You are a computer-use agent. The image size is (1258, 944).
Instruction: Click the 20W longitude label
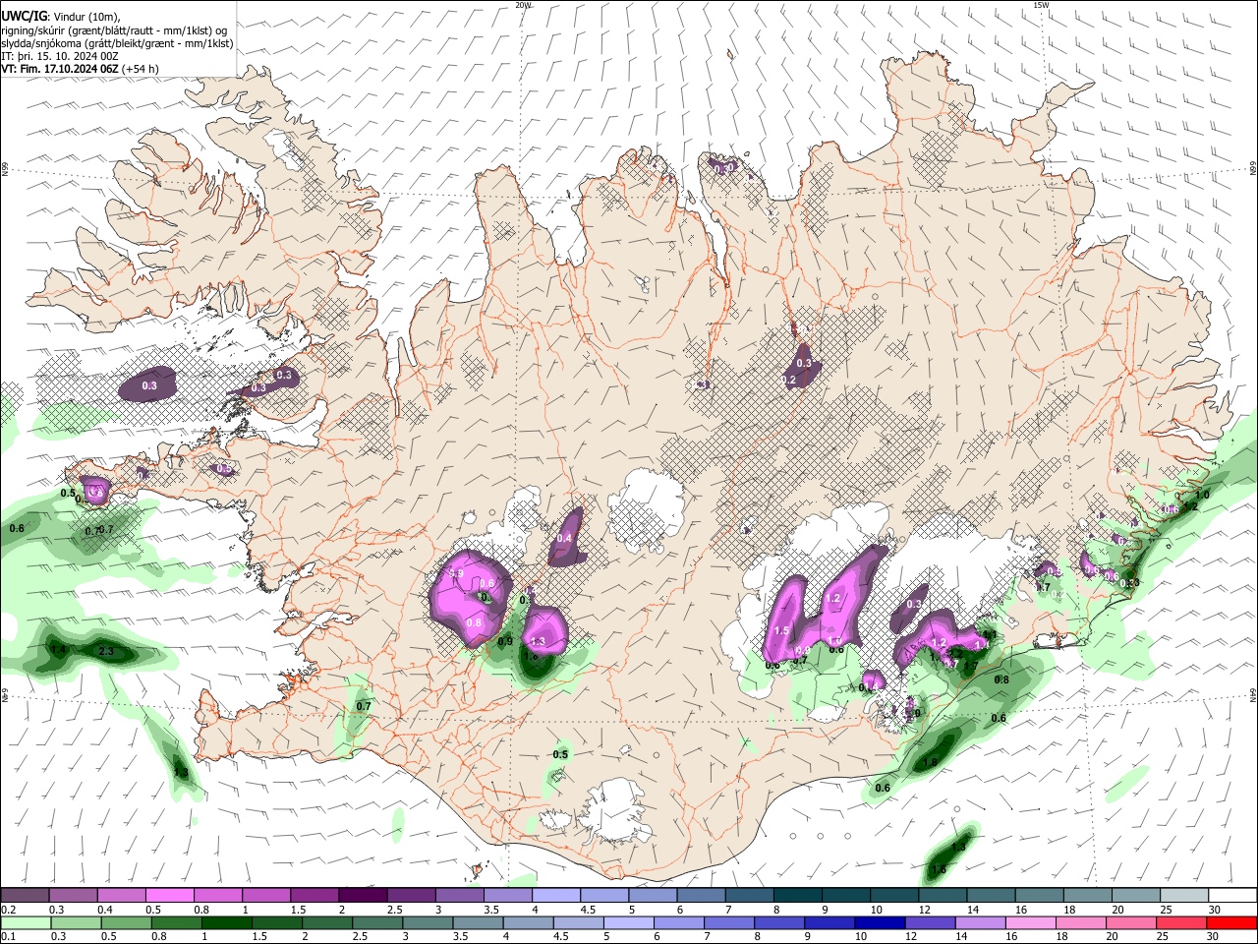click(523, 5)
